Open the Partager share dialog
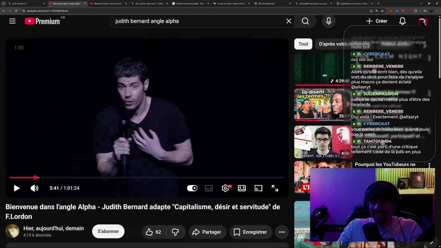 tap(207, 232)
